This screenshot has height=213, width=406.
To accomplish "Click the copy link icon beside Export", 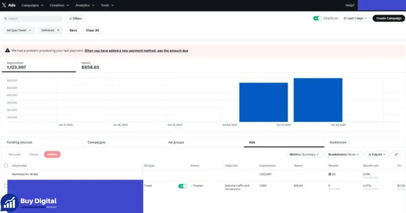I will click(x=396, y=154).
